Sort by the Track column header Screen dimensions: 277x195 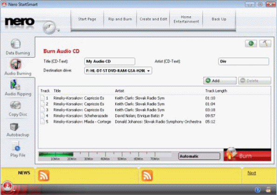pos(45,91)
